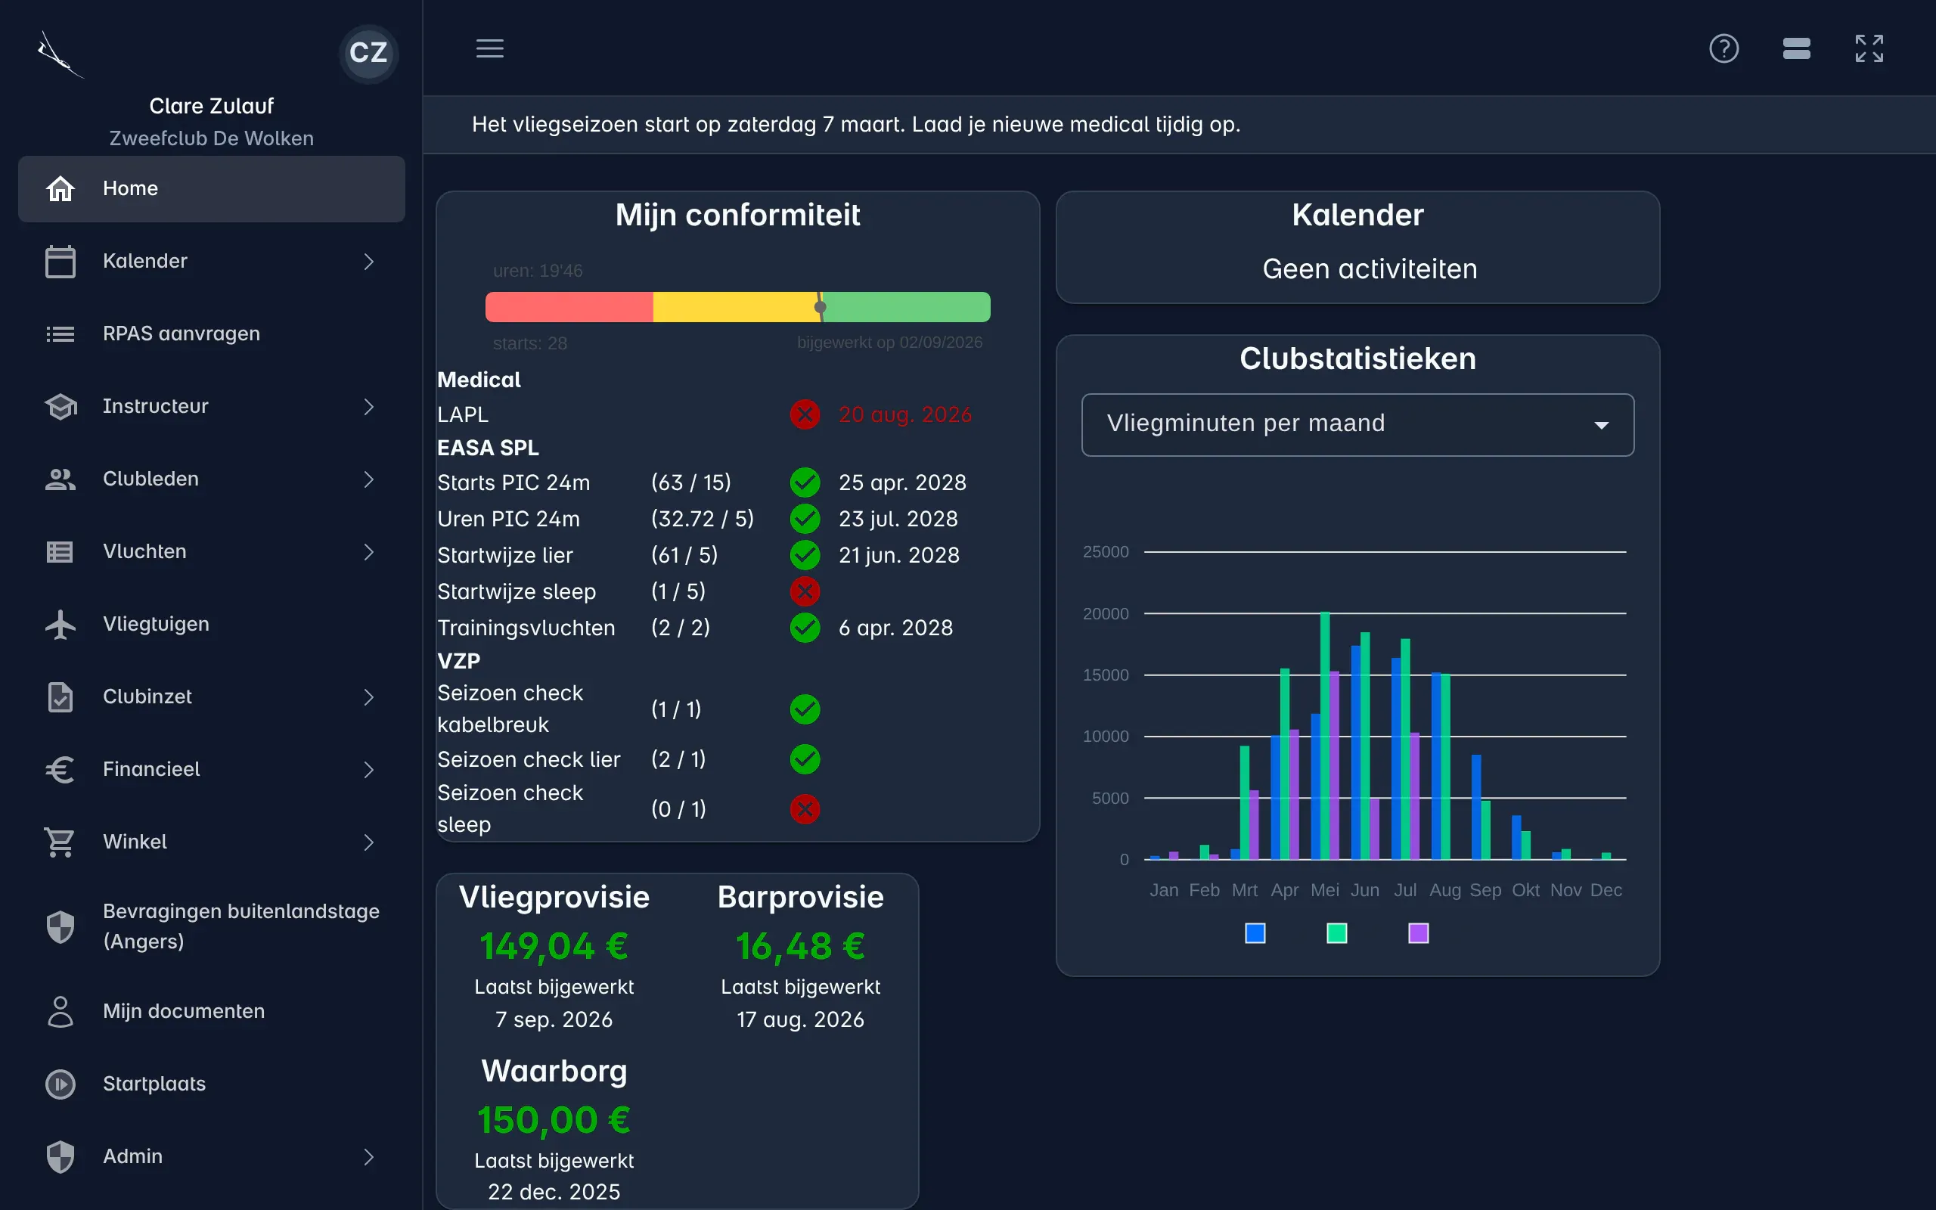This screenshot has width=1936, height=1210.
Task: Expand the Clubleden sidebar chevron
Action: [x=369, y=479]
